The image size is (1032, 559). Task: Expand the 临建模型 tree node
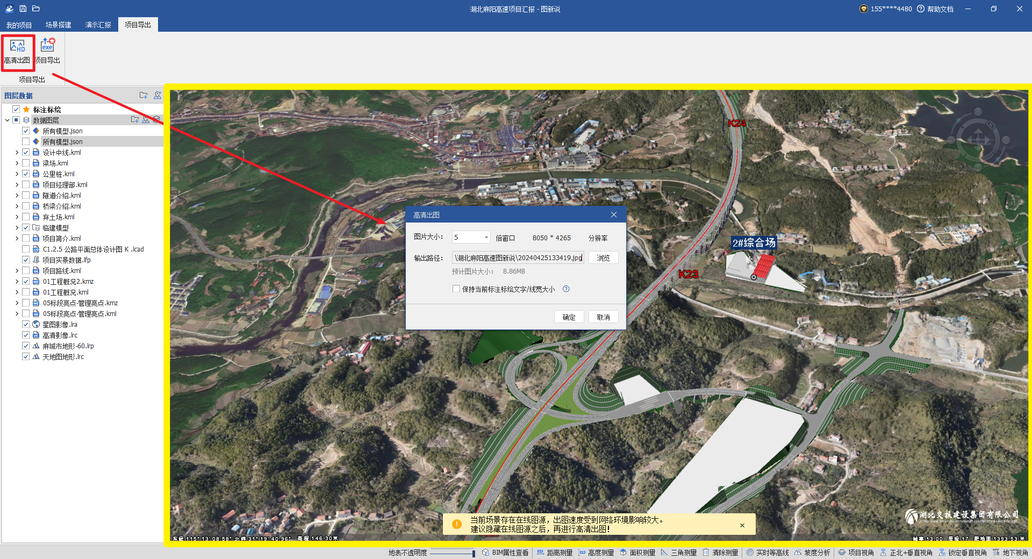17,228
